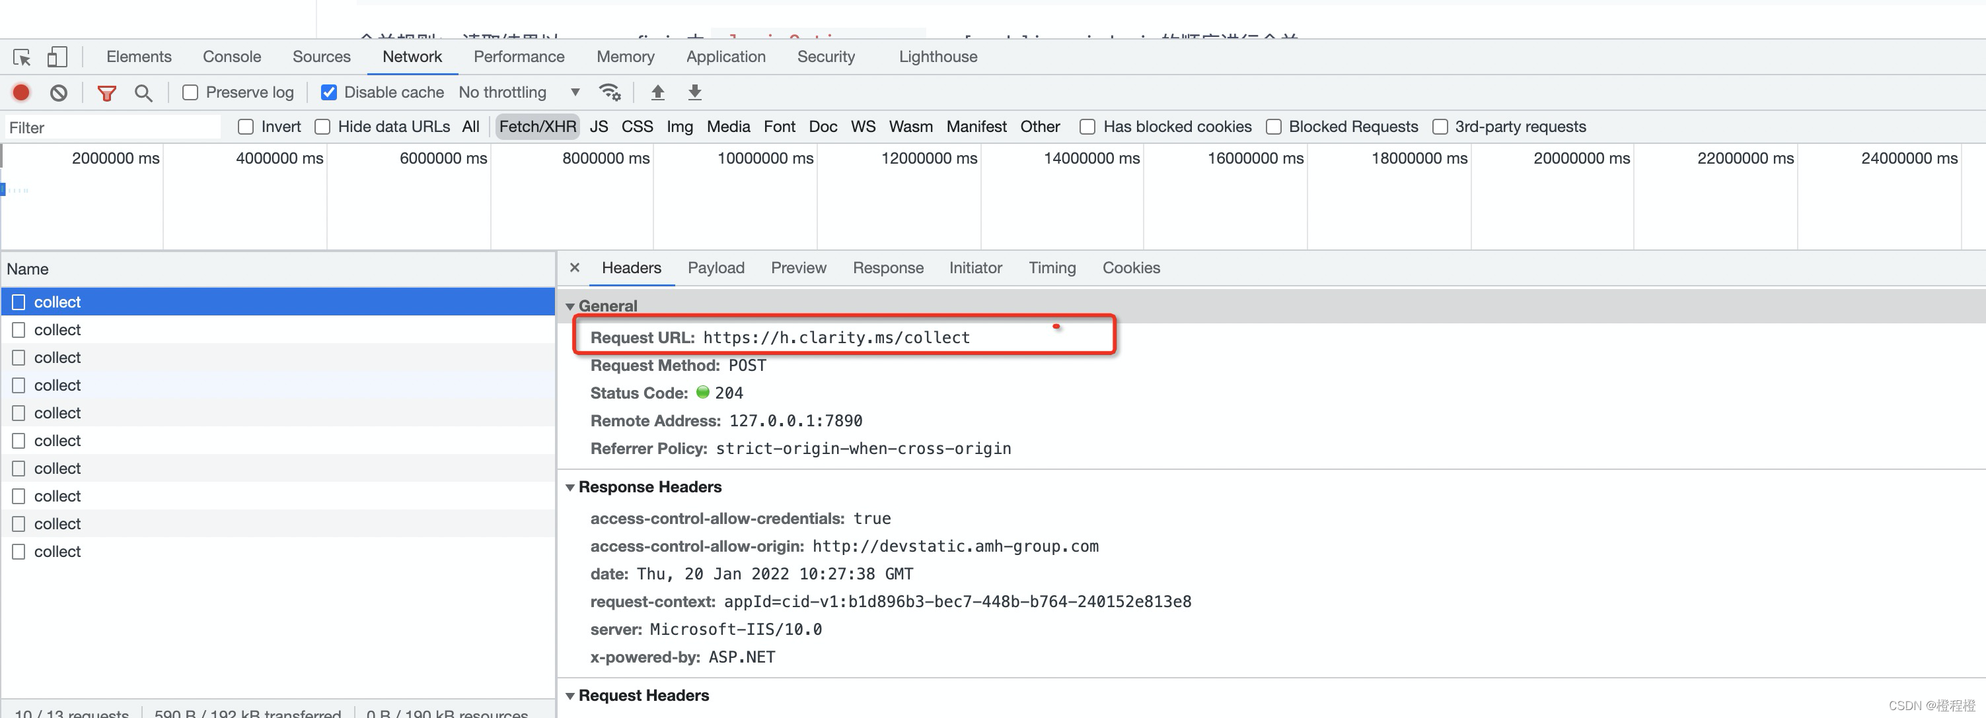
Task: Filter requests by the JS type
Action: coord(599,126)
